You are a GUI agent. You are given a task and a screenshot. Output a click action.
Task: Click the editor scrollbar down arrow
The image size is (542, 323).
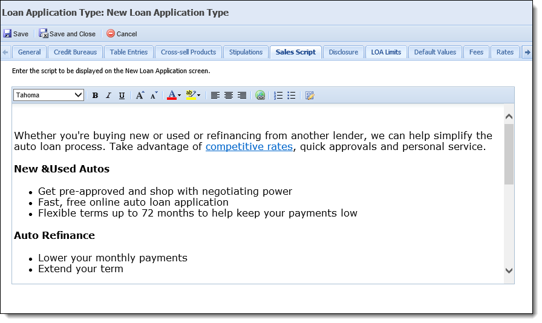point(509,271)
